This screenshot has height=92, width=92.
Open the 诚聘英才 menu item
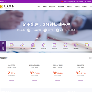click(85, 7)
